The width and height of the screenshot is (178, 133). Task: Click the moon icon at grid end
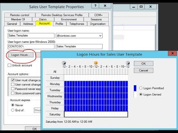[128, 63]
